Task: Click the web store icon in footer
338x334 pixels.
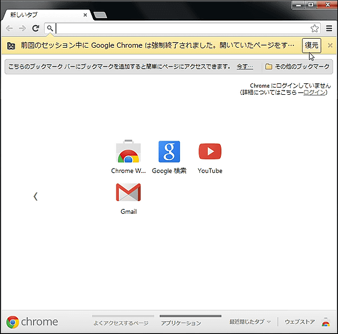Action: click(x=325, y=322)
